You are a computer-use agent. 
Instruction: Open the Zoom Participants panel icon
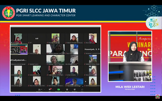(x=39, y=90)
